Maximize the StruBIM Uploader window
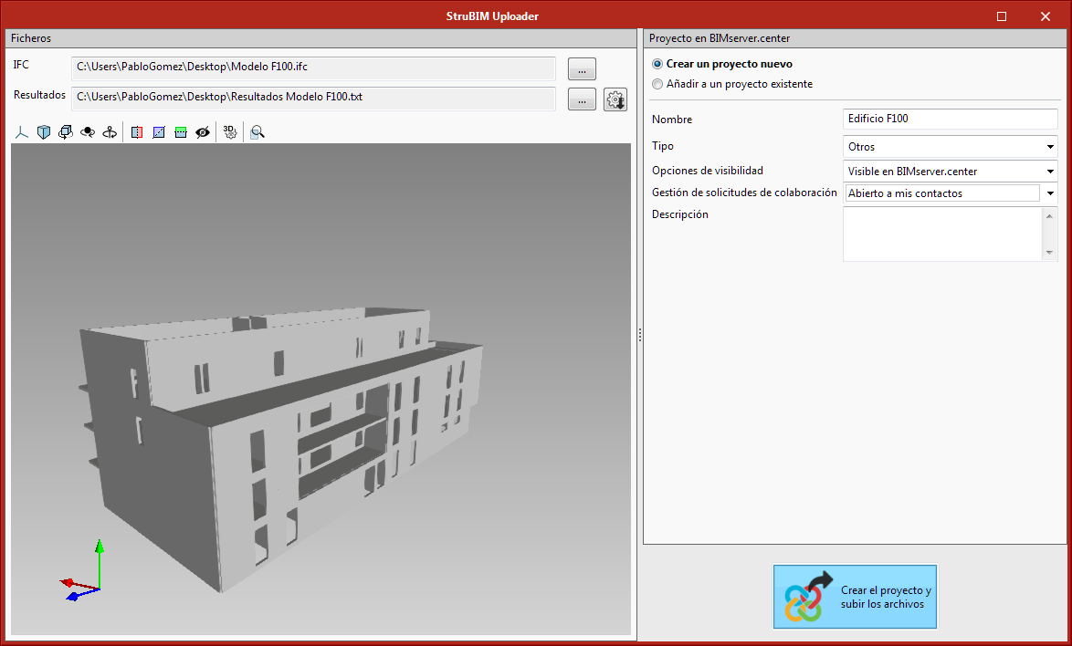This screenshot has width=1072, height=646. pos(1002,16)
